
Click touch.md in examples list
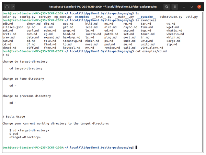pyautogui.click(x=148, y=34)
